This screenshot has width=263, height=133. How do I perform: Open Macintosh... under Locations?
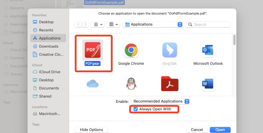click(48, 114)
